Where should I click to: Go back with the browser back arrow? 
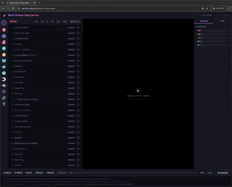(x=3, y=8)
